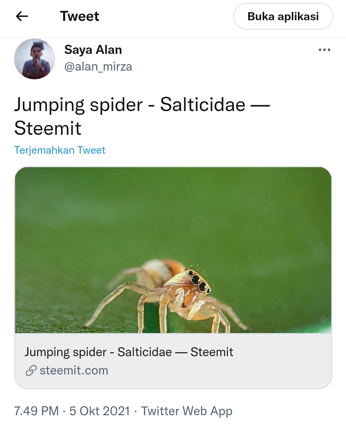
Task: Click the chain link icon beside steemit.com
Action: click(31, 371)
